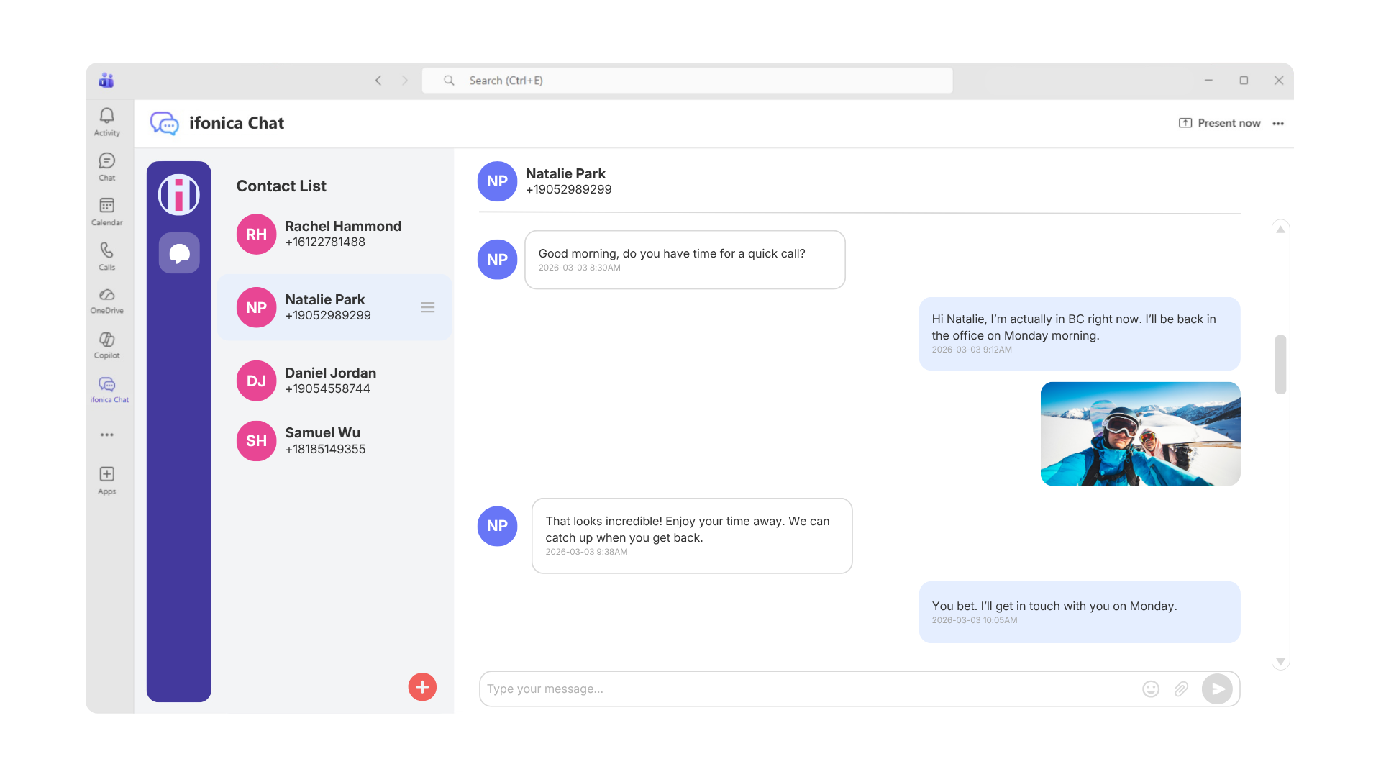Expand options for Natalie Park contact
The height and width of the screenshot is (777, 1381).
(x=428, y=307)
